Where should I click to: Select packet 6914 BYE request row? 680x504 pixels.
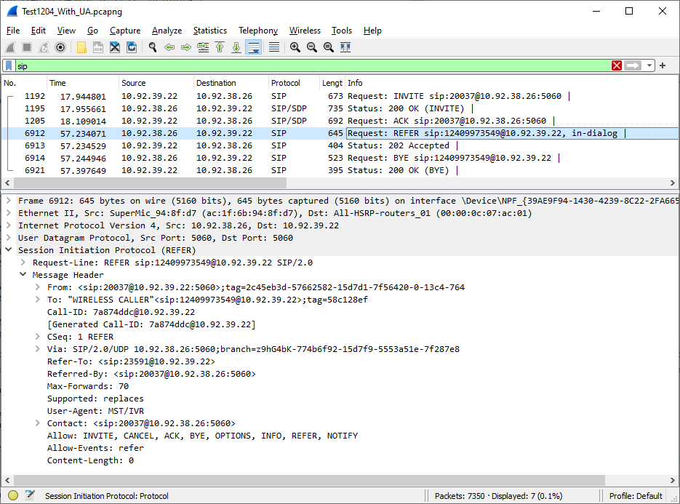click(x=340, y=158)
